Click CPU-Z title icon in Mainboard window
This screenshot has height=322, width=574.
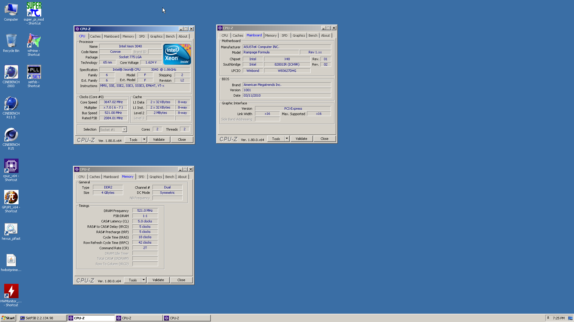(220, 28)
